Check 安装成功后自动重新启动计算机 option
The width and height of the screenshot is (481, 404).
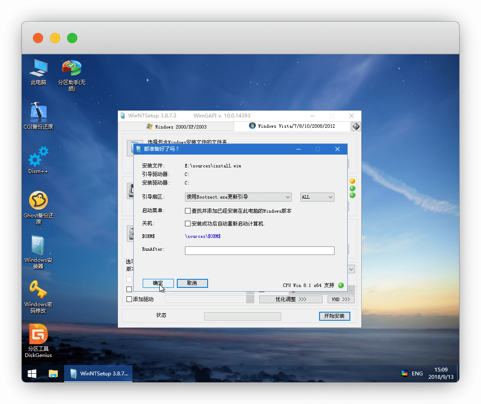coord(188,224)
